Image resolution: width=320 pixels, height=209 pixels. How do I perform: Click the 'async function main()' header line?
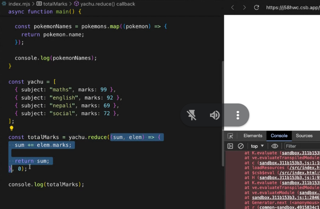point(45,12)
